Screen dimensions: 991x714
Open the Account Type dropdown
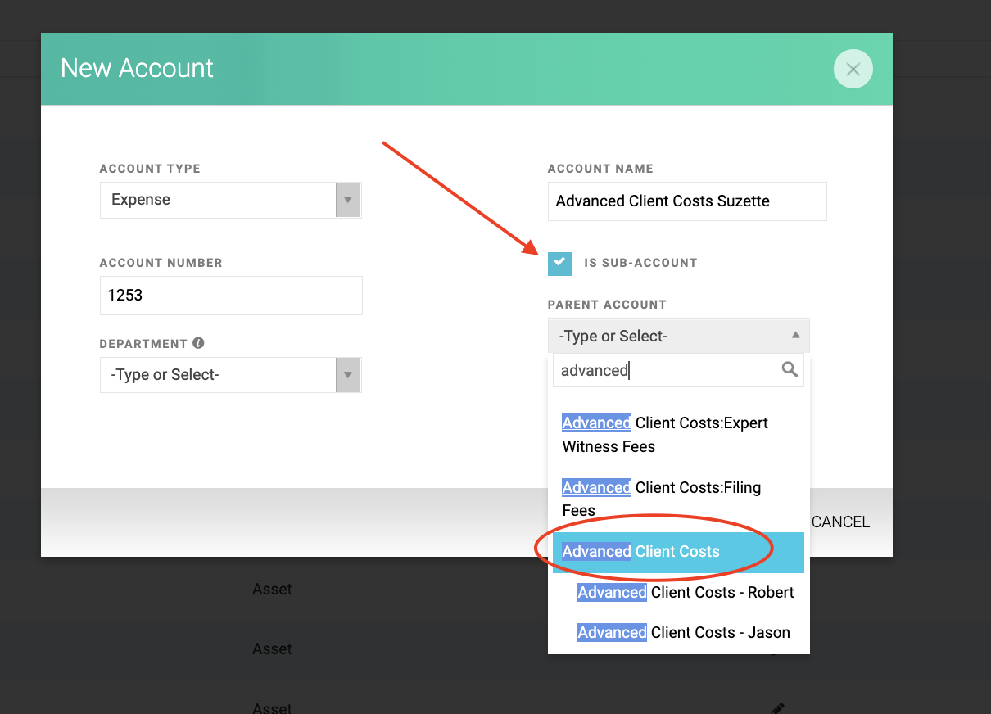pos(231,200)
